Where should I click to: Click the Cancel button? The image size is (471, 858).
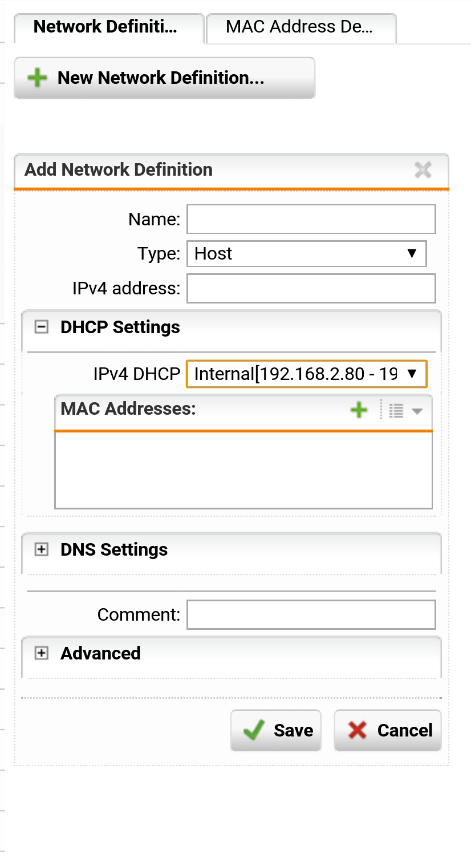click(x=388, y=730)
